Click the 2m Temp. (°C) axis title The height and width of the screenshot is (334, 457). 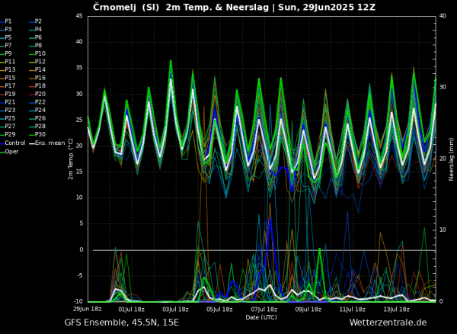[71, 159]
